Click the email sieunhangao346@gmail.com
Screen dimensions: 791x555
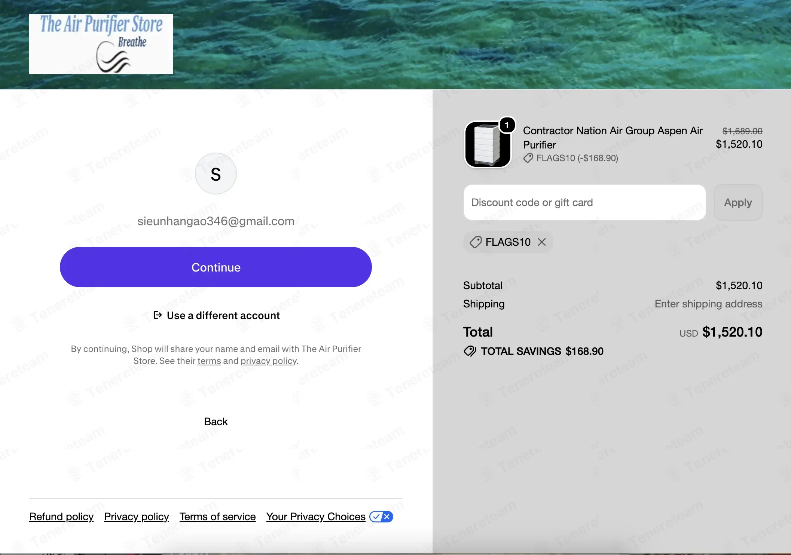[216, 221]
